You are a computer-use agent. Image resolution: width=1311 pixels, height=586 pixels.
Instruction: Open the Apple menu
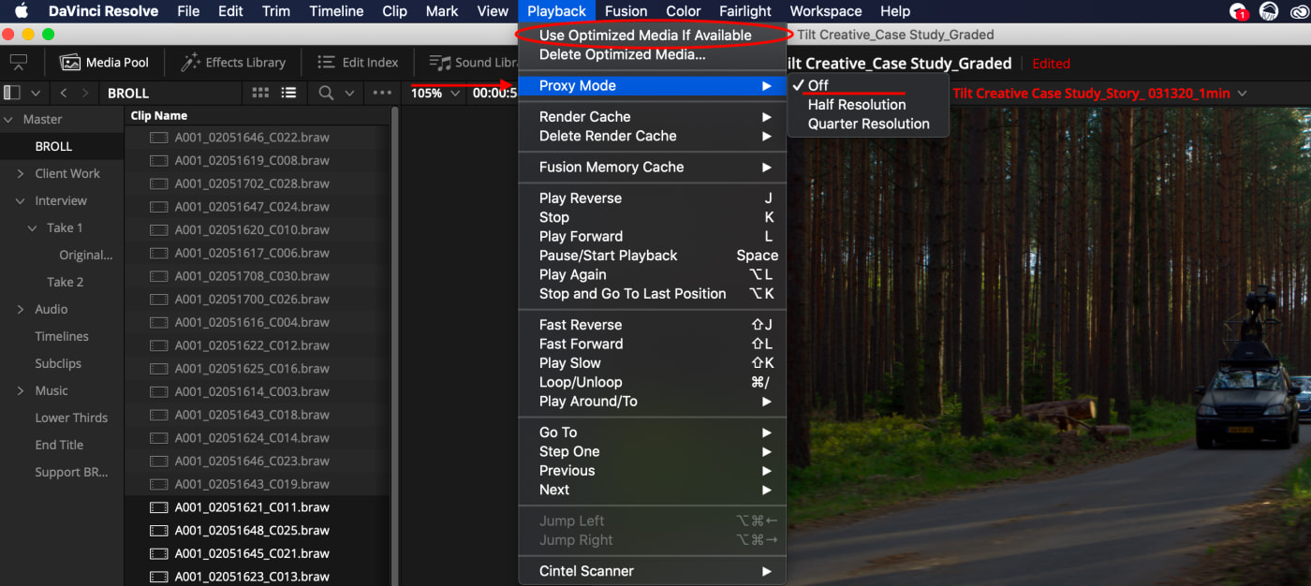tap(21, 11)
